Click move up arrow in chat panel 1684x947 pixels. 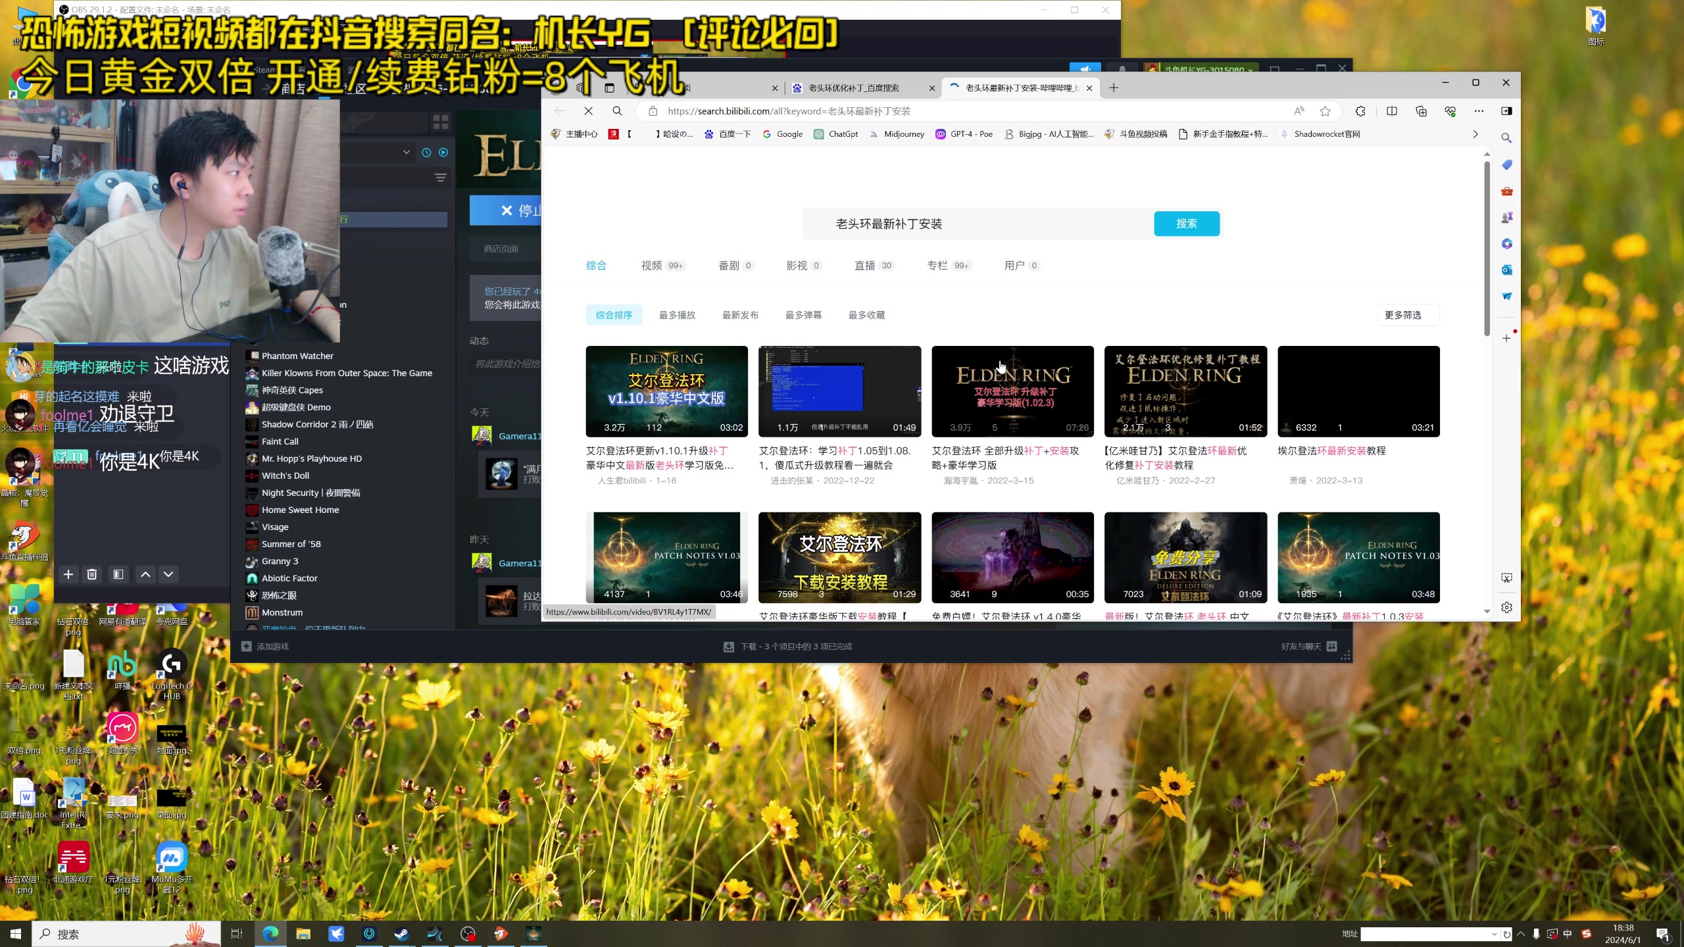(x=145, y=574)
